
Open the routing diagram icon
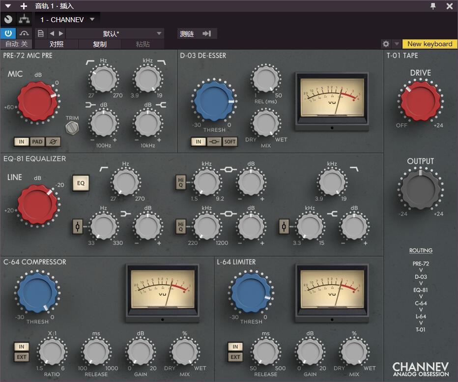point(24,20)
